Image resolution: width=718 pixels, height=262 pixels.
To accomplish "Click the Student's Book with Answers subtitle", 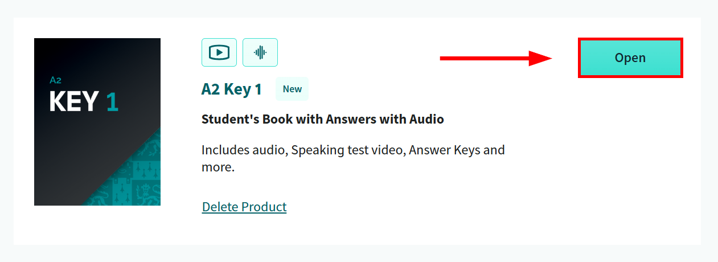I will 322,120.
